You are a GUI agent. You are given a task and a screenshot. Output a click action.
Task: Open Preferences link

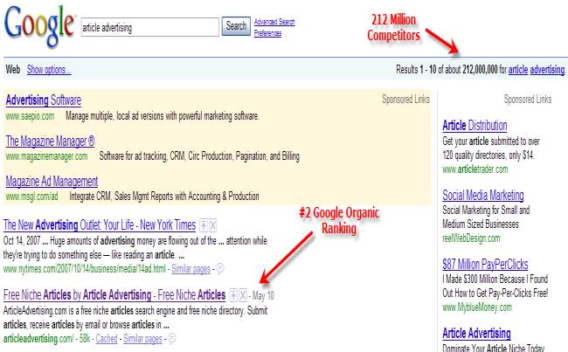267,33
